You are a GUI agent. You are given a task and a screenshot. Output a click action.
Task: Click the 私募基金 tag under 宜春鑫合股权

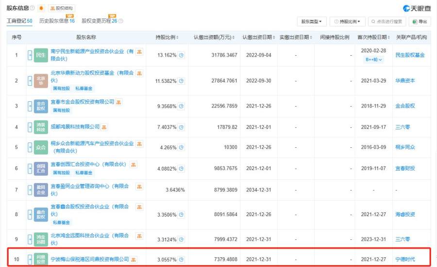(61, 222)
